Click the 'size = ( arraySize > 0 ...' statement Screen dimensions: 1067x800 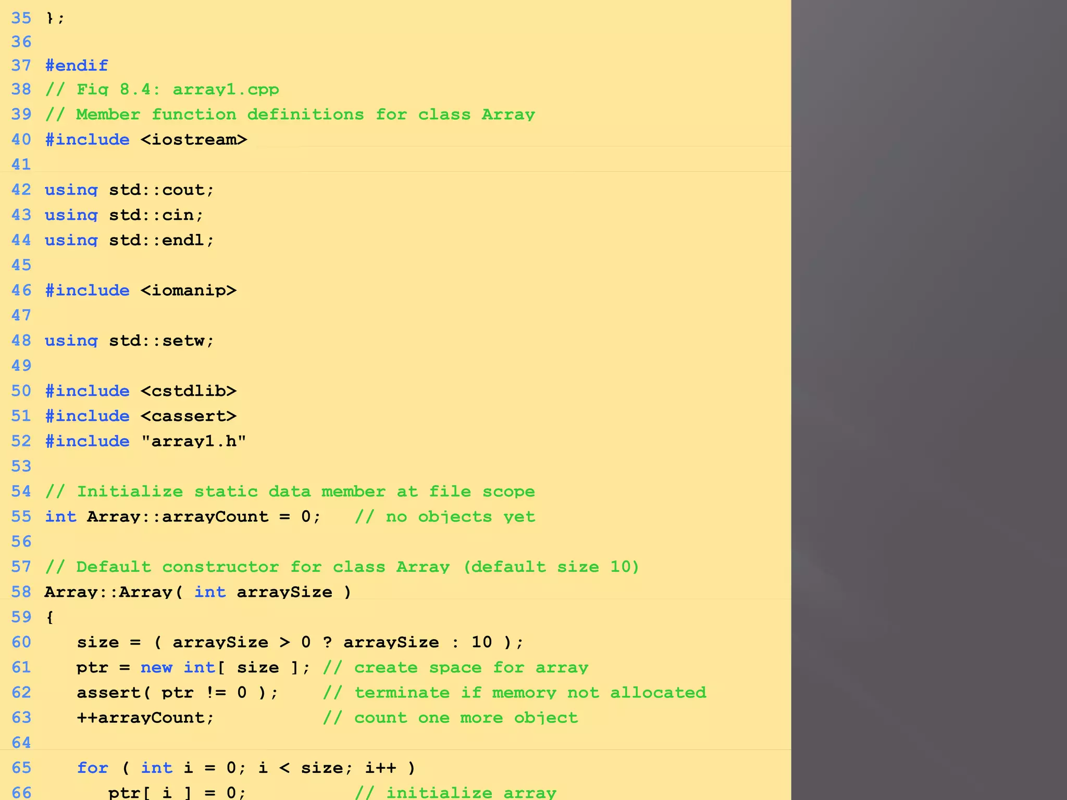point(300,642)
